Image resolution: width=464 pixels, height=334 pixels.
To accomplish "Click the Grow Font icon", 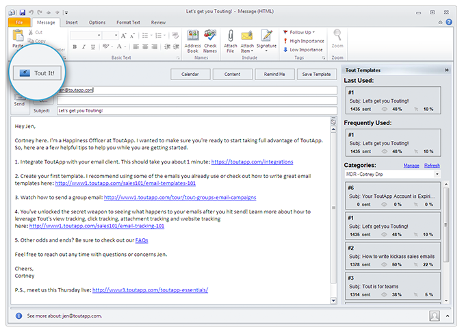I will click(x=124, y=36).
